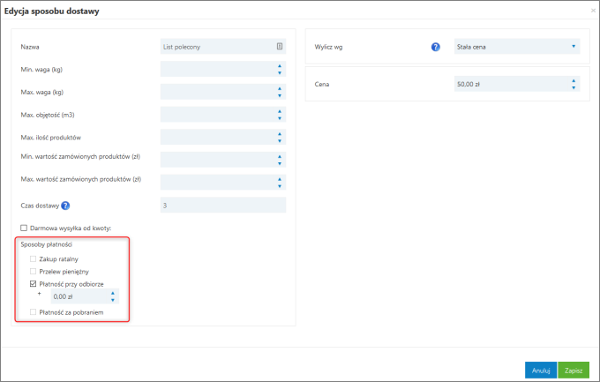Increase Min. wartość zamówionych produktów value

[x=280, y=156]
